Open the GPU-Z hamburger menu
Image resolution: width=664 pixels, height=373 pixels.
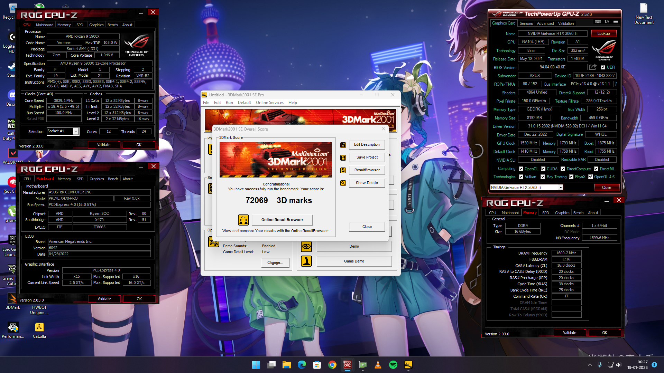616,22
